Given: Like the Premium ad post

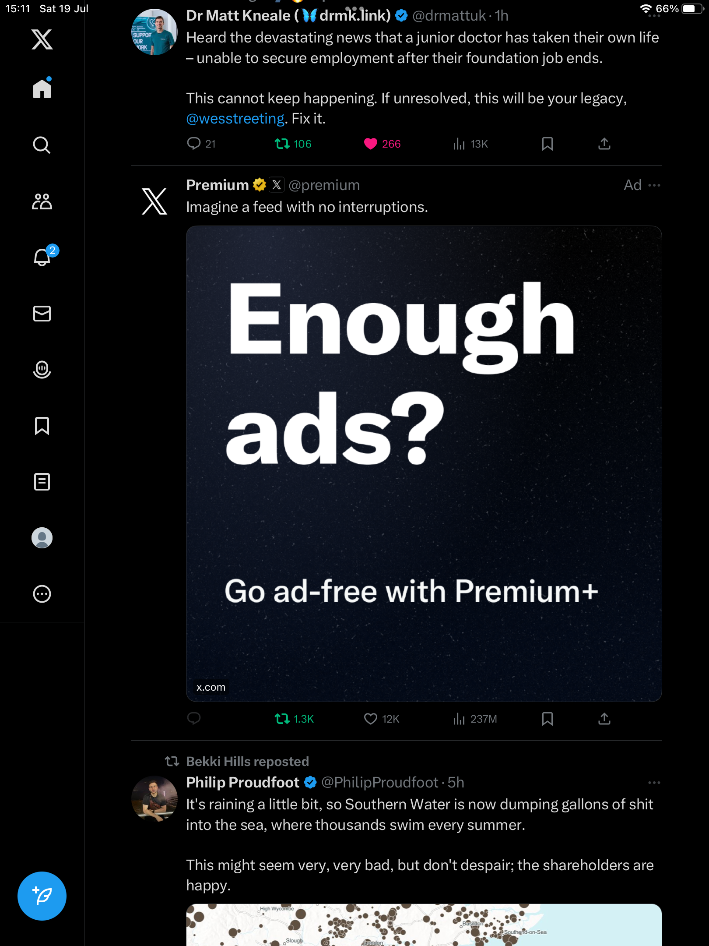Looking at the screenshot, I should [x=381, y=719].
